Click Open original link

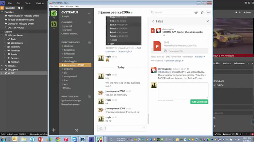pos(125,51)
